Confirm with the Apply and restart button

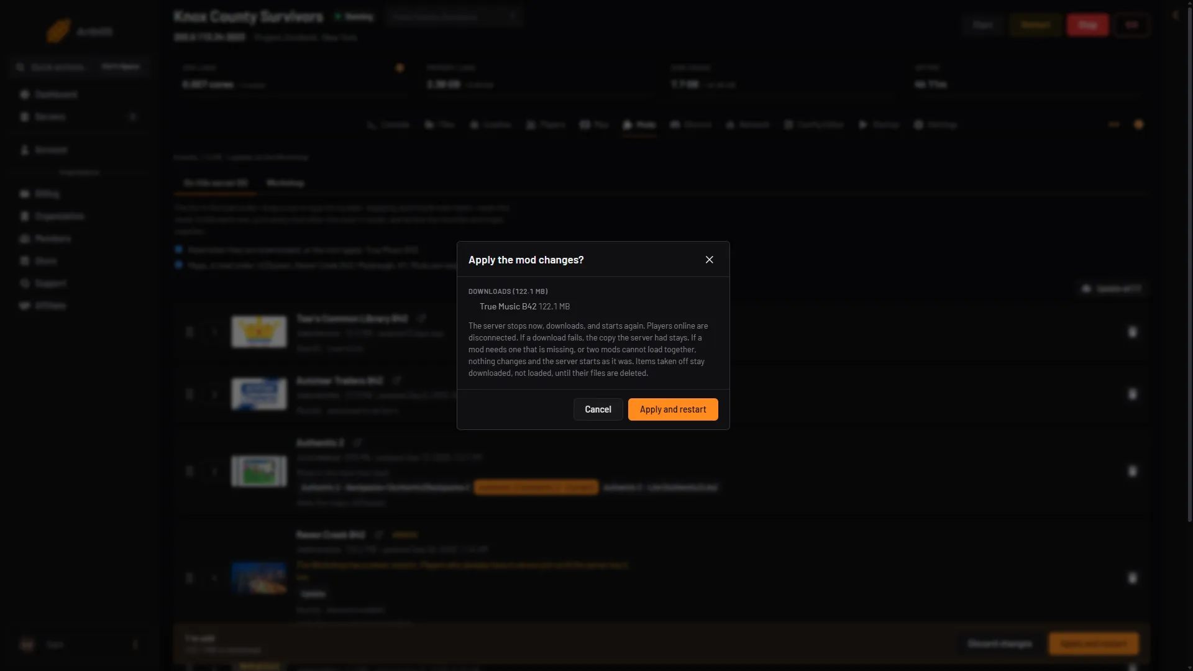click(673, 409)
